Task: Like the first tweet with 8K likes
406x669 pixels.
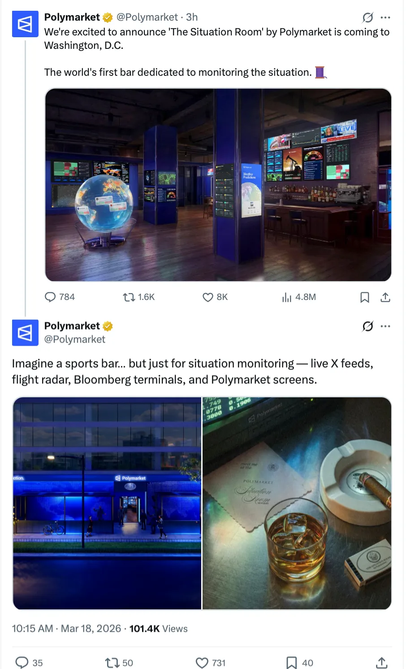Action: coord(208,297)
